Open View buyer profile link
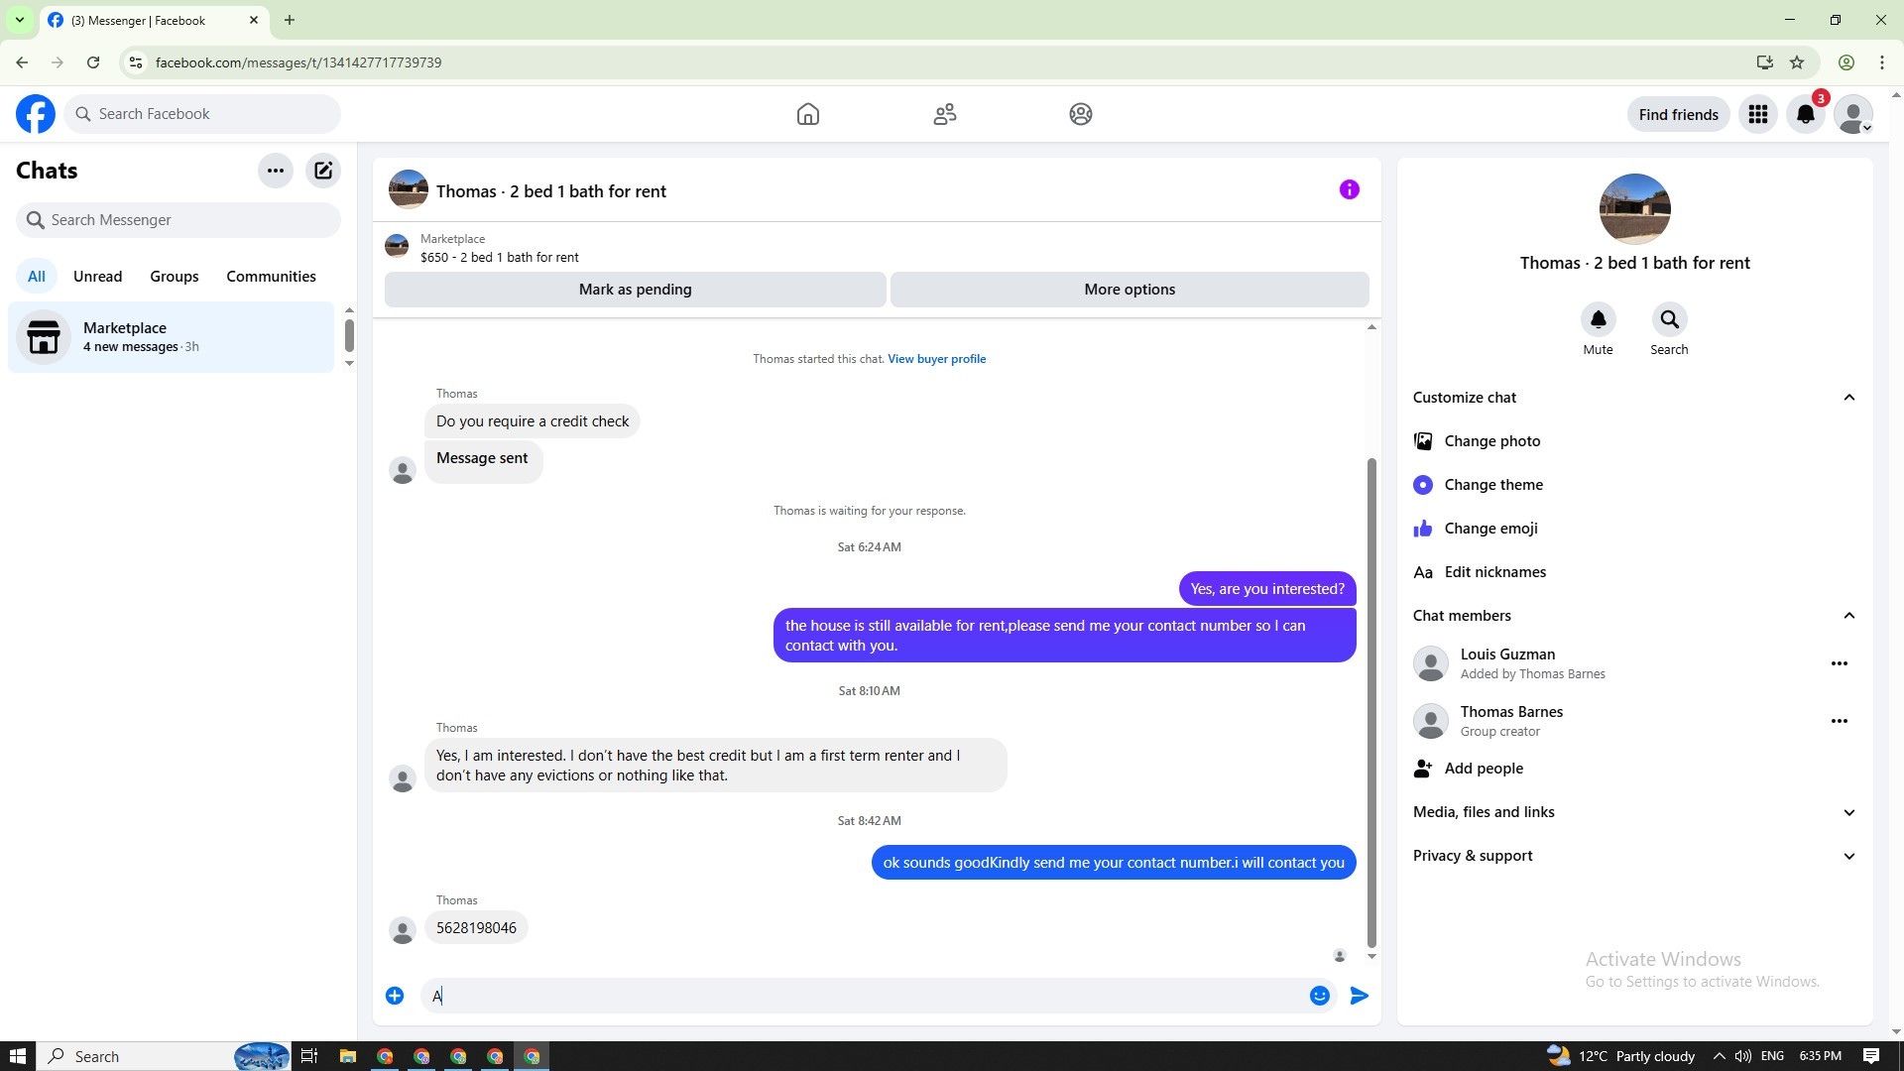Screen dimensions: 1904x1071 pyautogui.click(x=936, y=359)
